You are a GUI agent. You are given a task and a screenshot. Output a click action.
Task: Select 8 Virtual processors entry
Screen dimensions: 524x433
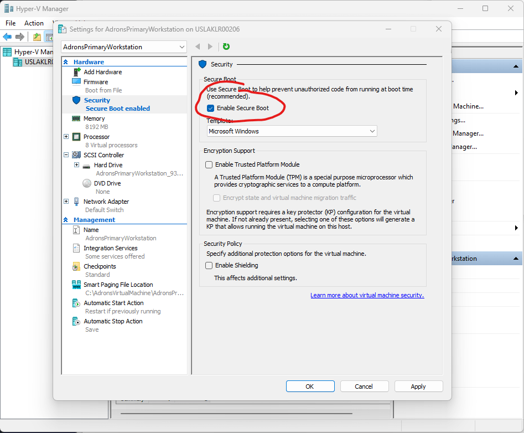[x=111, y=145]
